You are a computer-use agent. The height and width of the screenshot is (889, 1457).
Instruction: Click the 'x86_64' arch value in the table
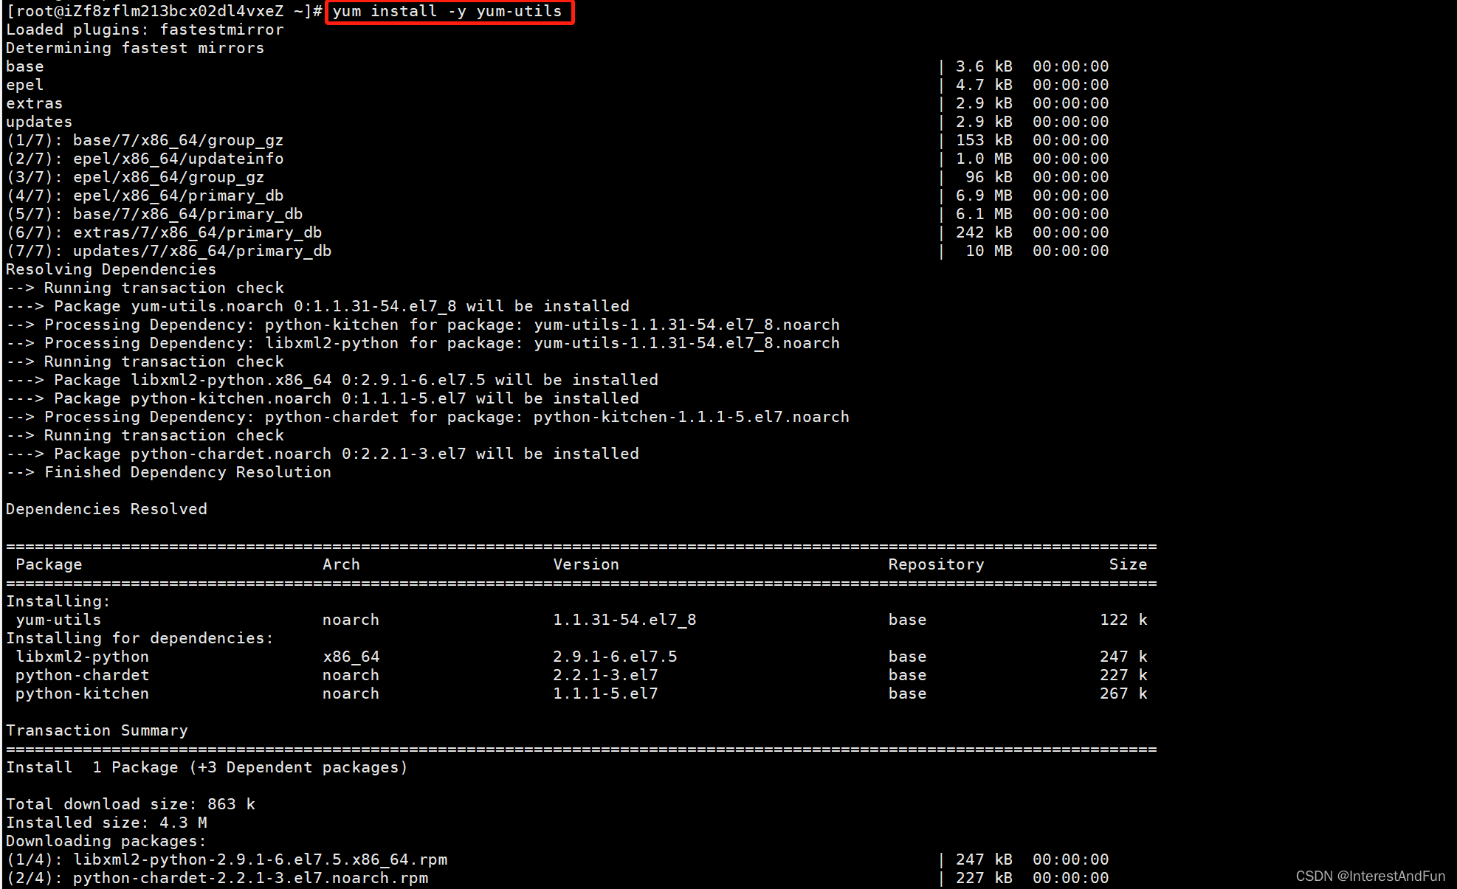[351, 657]
